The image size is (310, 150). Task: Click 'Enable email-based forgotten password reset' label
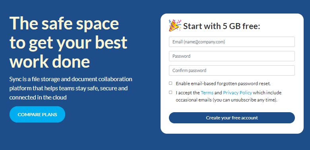(223, 84)
